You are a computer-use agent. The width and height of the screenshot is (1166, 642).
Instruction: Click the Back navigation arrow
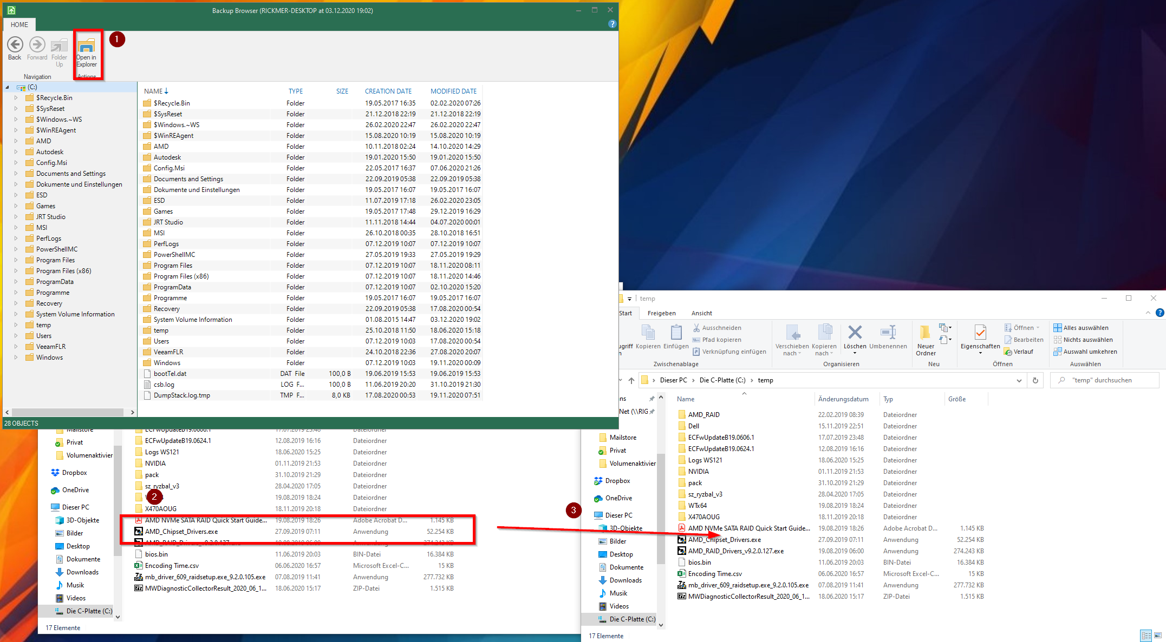(15, 45)
